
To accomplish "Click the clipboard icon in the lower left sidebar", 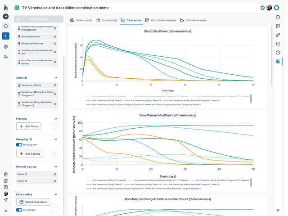I will point(6,174).
